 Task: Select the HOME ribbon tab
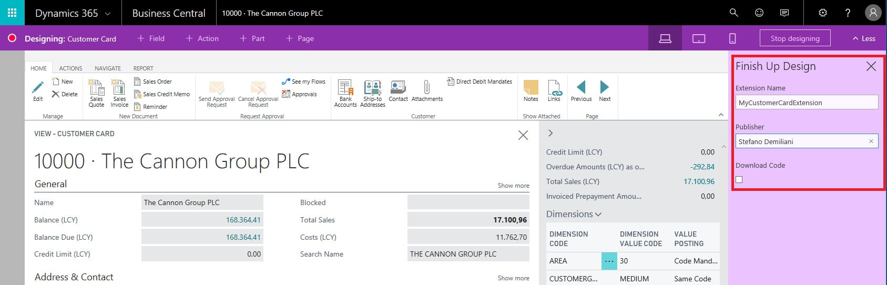click(x=38, y=68)
